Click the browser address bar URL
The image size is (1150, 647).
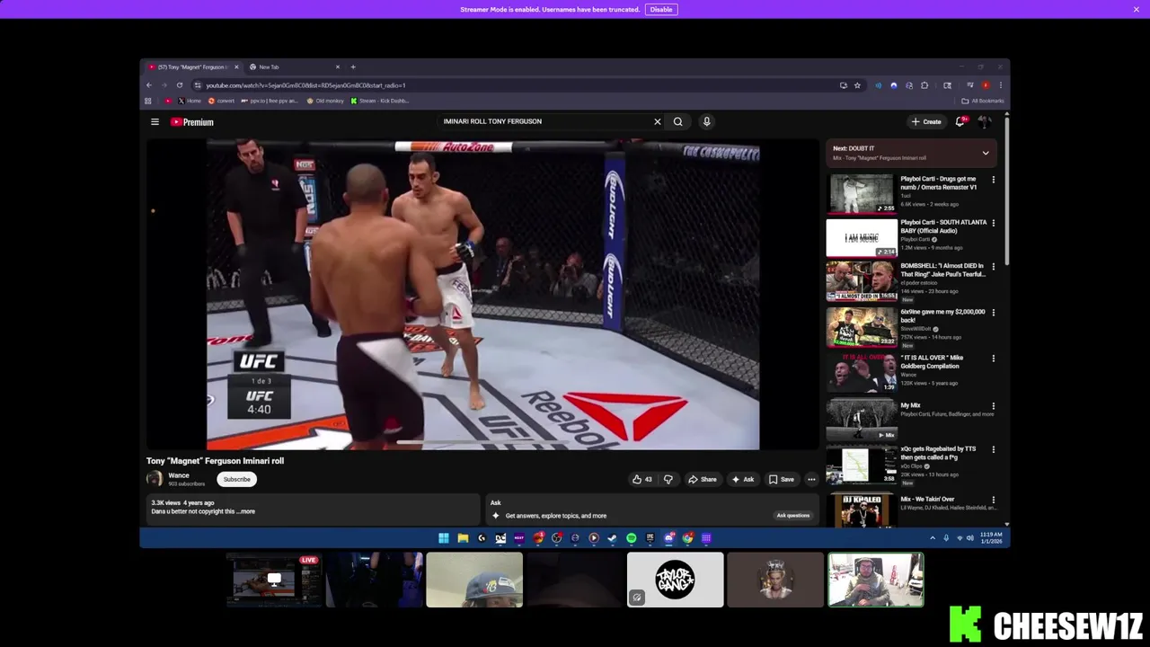tap(305, 85)
